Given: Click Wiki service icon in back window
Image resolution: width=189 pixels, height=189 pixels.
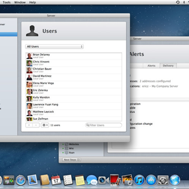Looking at the screenshot, I should coord(67,148).
